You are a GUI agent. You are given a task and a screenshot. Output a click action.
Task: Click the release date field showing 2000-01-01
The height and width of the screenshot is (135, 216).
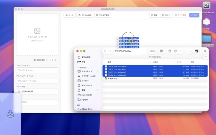click(x=37, y=92)
